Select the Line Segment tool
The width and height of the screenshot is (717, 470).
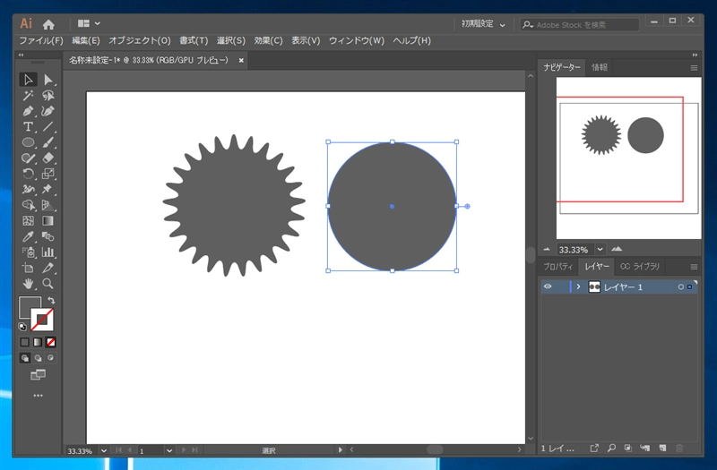click(48, 126)
